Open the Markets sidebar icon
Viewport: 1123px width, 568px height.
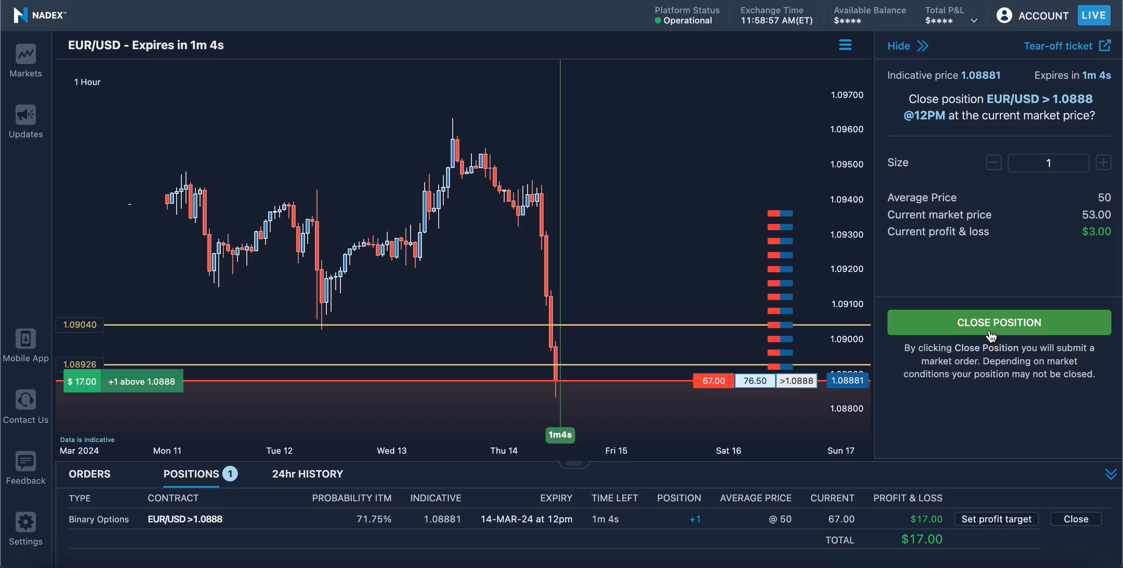[26, 54]
